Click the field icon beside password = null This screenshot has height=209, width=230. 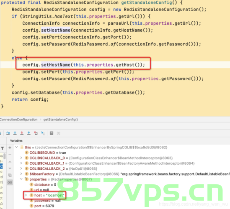(x=31, y=201)
